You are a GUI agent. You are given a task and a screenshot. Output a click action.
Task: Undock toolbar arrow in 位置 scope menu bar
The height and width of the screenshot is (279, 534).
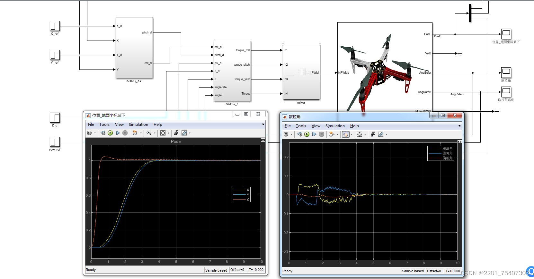[x=263, y=125]
